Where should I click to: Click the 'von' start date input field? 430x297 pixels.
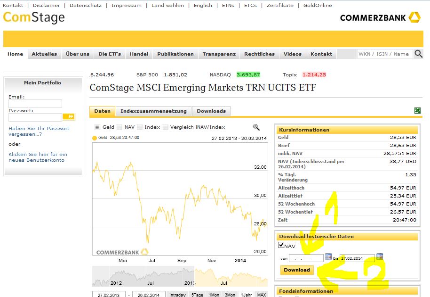306,258
